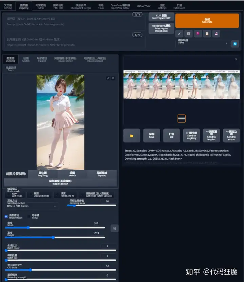Click the denoising comparison grid image
The width and height of the screenshot is (244, 282).
(181, 85)
